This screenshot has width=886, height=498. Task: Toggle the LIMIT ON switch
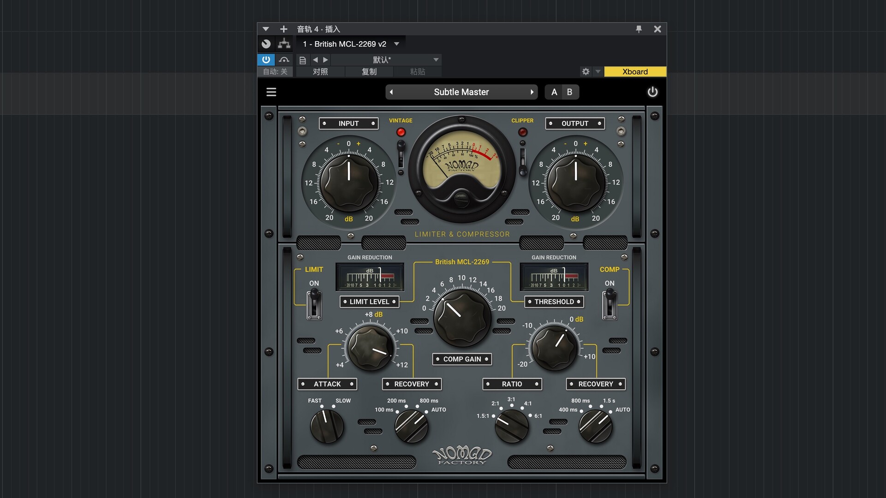click(x=314, y=303)
